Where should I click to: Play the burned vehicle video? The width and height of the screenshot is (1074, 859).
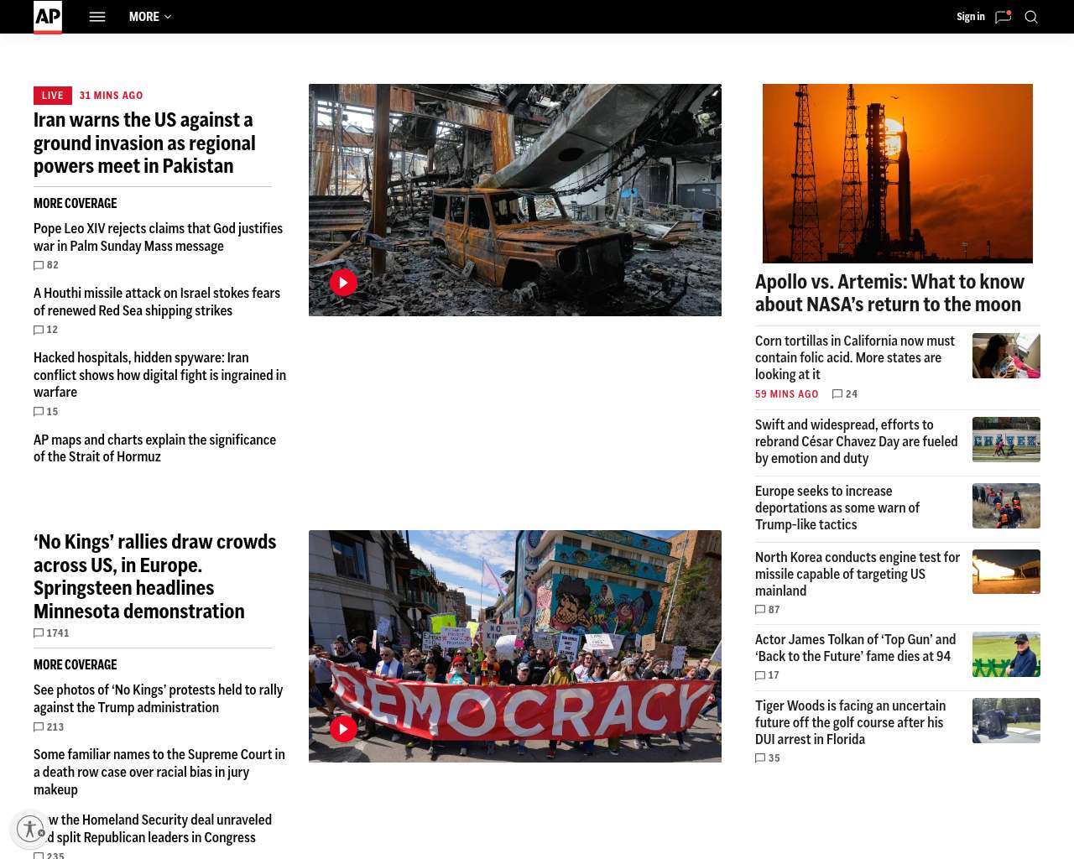[343, 283]
